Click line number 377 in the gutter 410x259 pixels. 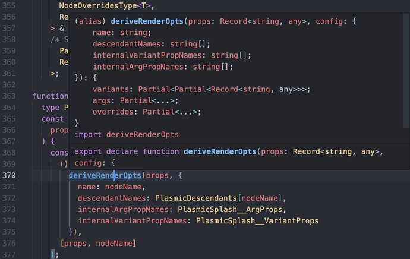(9, 254)
